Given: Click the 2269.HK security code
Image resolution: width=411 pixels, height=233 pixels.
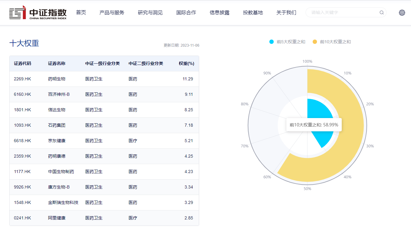Looking at the screenshot, I should click(x=22, y=79).
